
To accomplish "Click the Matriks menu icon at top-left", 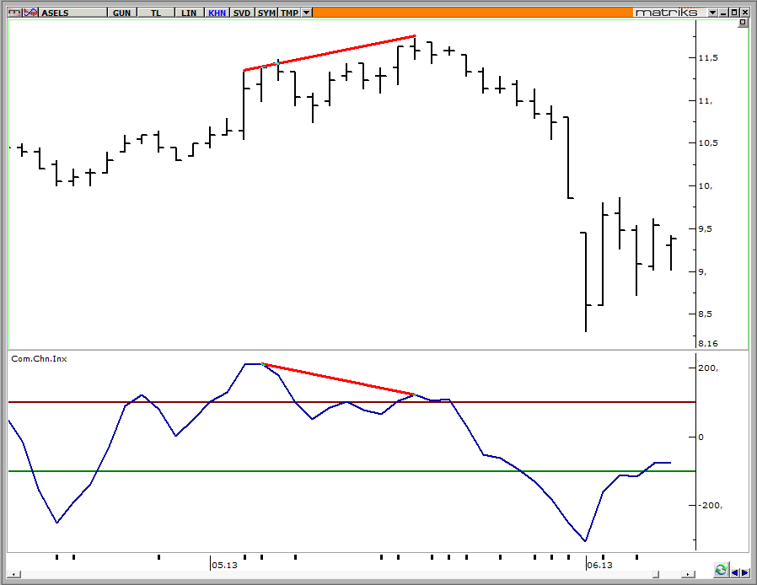I will pos(14,13).
